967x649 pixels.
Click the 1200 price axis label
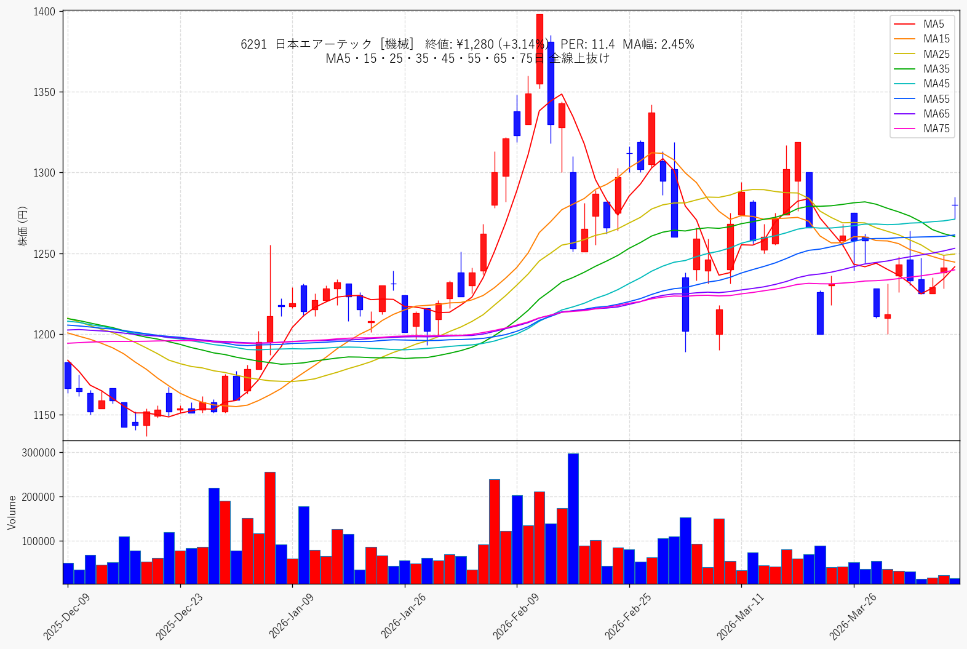click(x=44, y=335)
